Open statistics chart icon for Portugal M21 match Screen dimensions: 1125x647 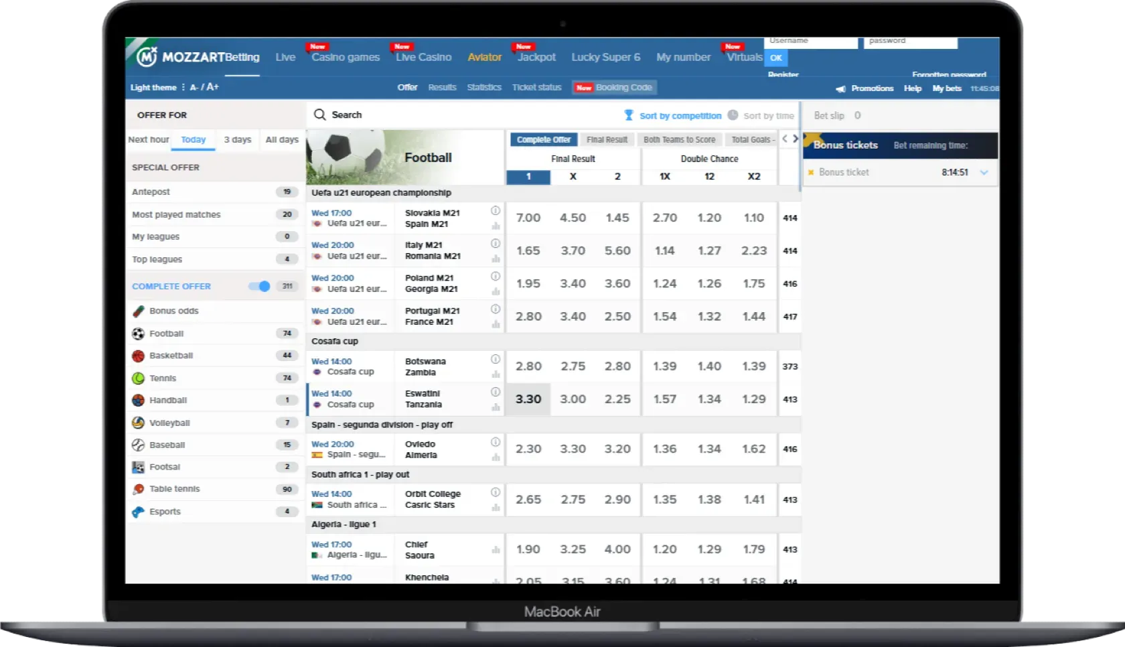[x=496, y=324]
